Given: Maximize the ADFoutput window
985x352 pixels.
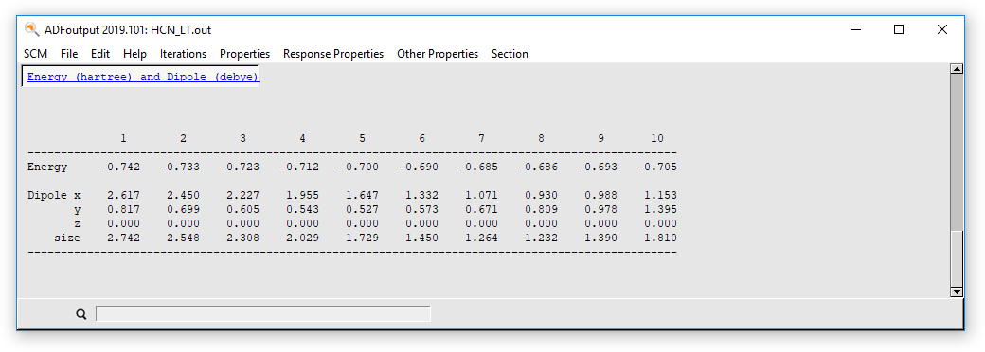Looking at the screenshot, I should [899, 29].
